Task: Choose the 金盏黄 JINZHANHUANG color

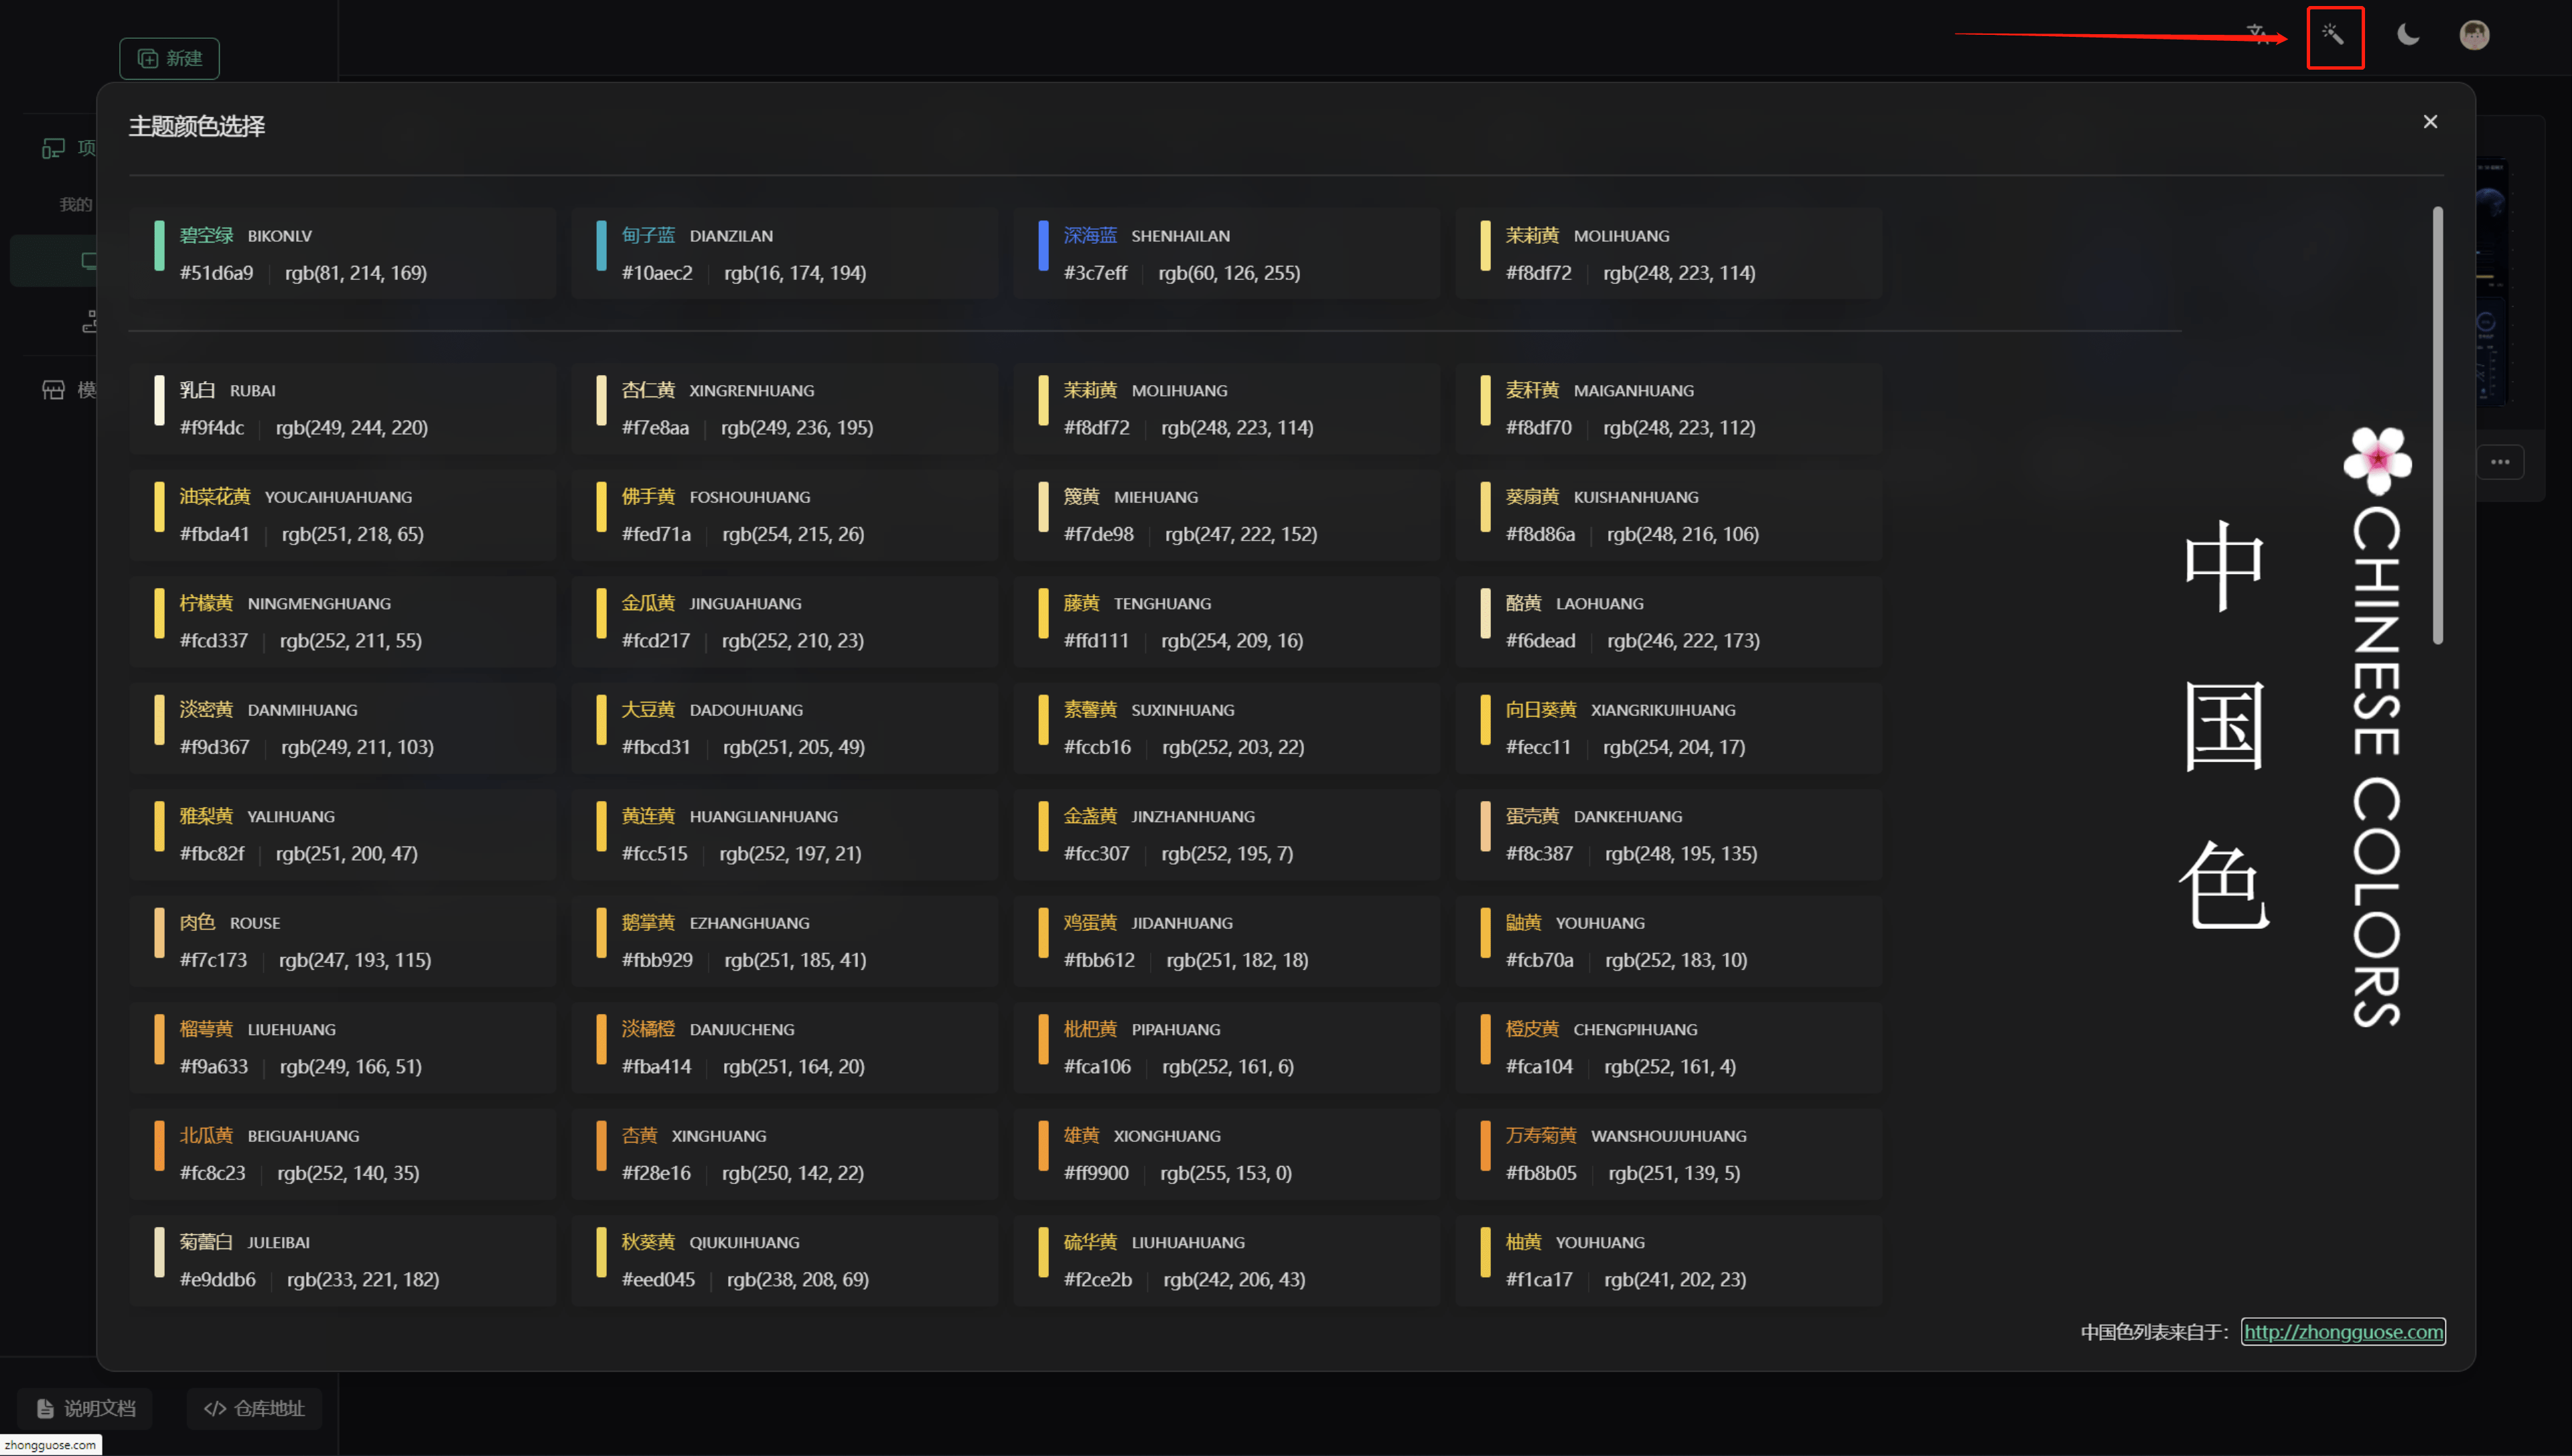Action: [x=1226, y=834]
